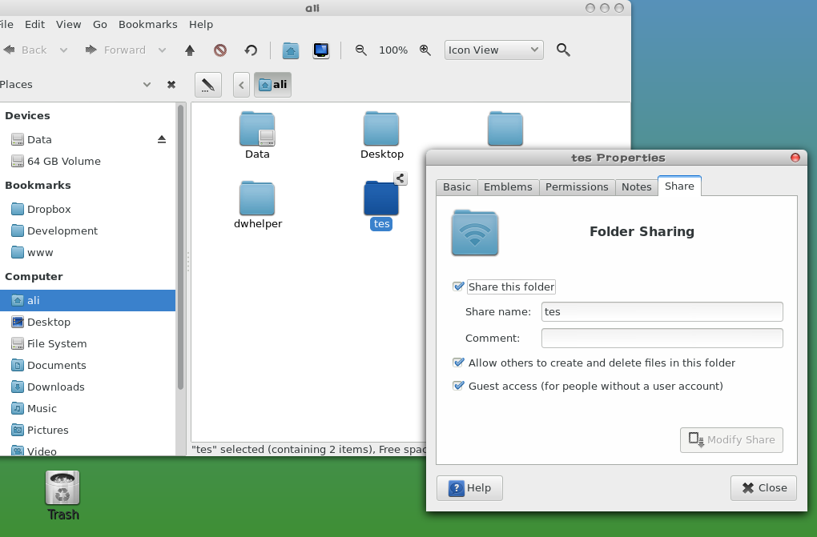817x537 pixels.
Task: Click the Computer monitor toolbar icon
Action: coord(321,50)
